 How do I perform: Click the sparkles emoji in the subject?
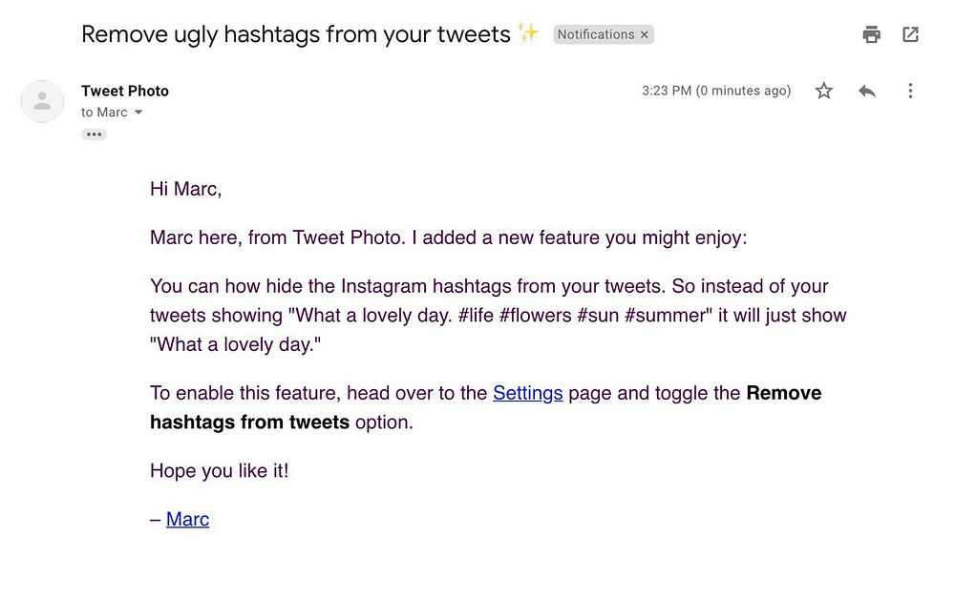(528, 33)
